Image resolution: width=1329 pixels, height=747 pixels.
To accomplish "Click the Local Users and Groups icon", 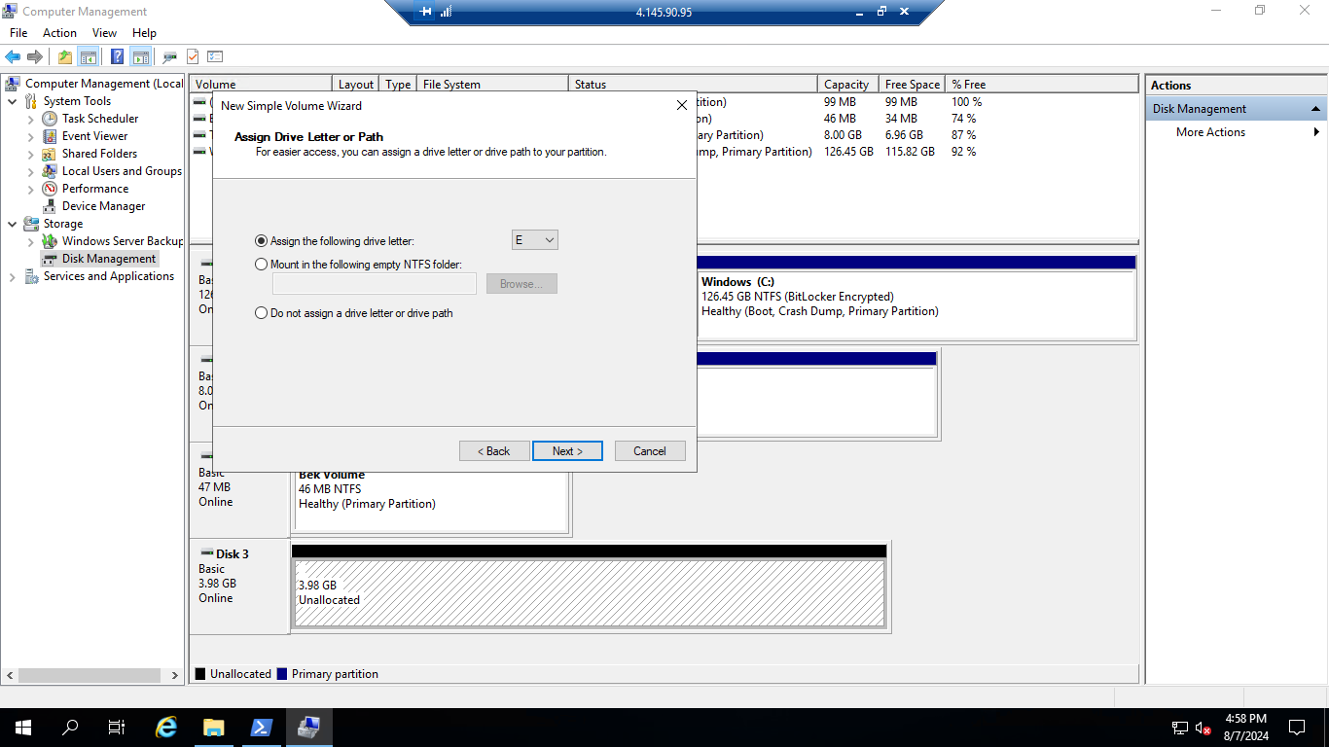I will point(50,171).
